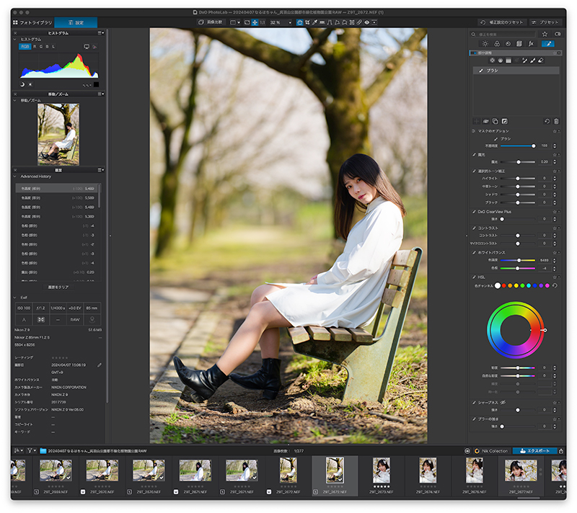Toggle red-eye tool eye icon in toolbar
The height and width of the screenshot is (513, 577).
[x=367, y=22]
